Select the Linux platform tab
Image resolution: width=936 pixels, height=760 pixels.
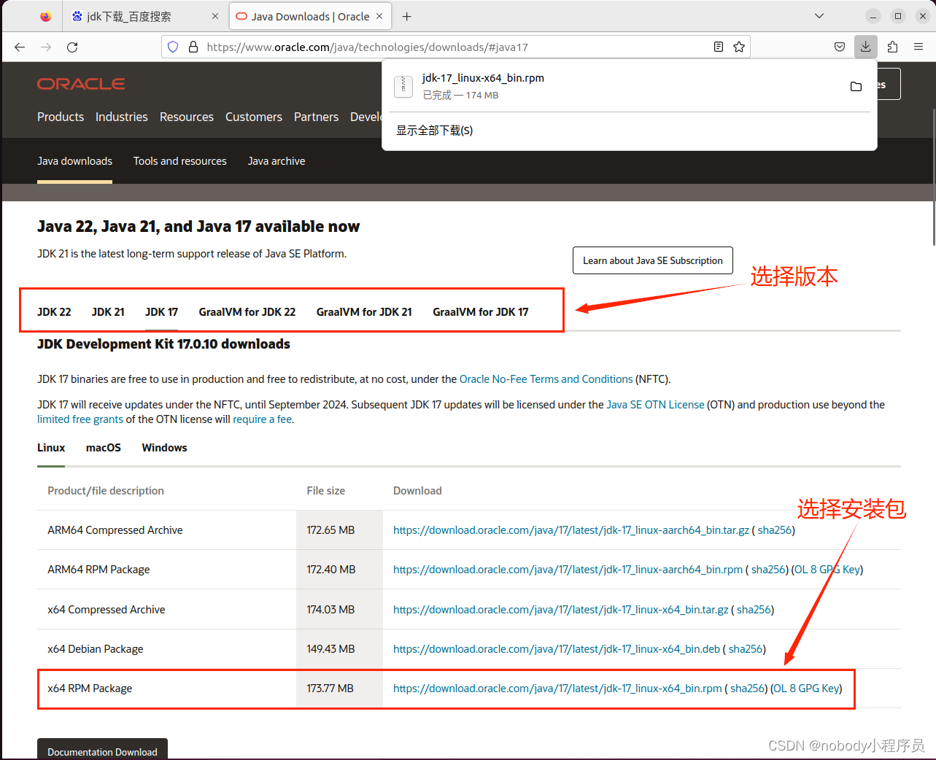click(x=51, y=448)
